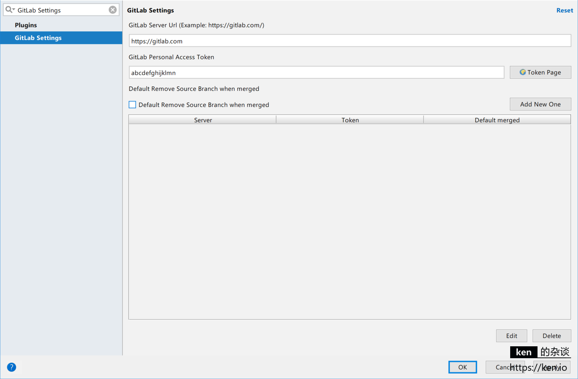
Task: Clear the settings search field
Action: coord(113,10)
